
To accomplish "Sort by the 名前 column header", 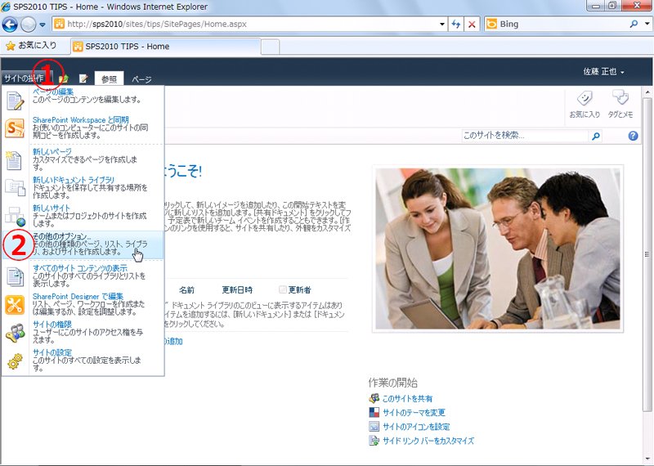I will tap(186, 289).
